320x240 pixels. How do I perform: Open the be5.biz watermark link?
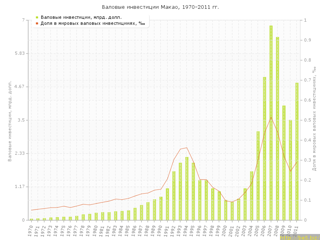pos(299,237)
